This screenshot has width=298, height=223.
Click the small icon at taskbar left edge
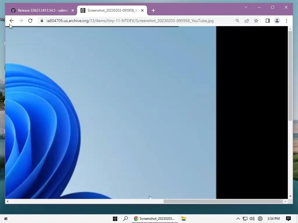[x=6, y=219]
